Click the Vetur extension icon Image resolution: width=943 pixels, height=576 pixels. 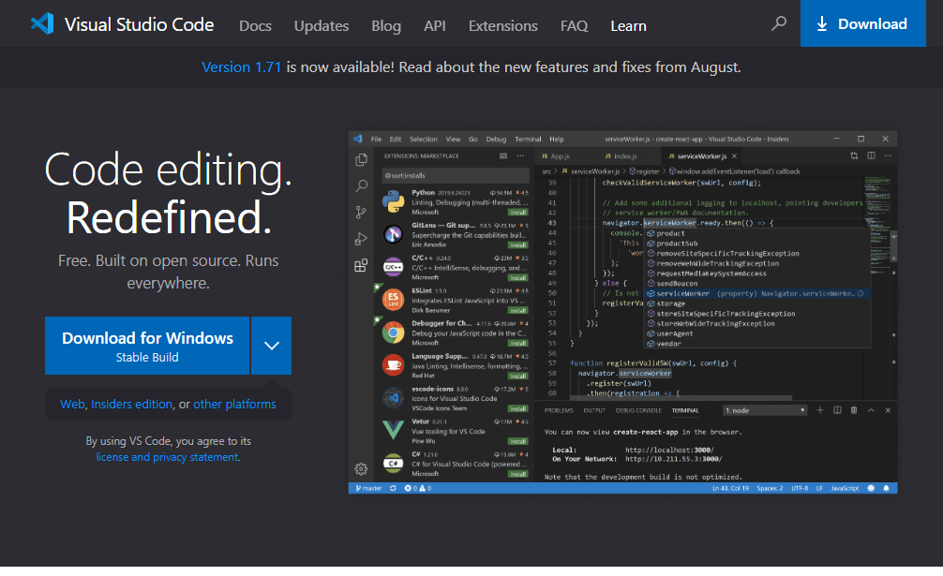point(394,430)
